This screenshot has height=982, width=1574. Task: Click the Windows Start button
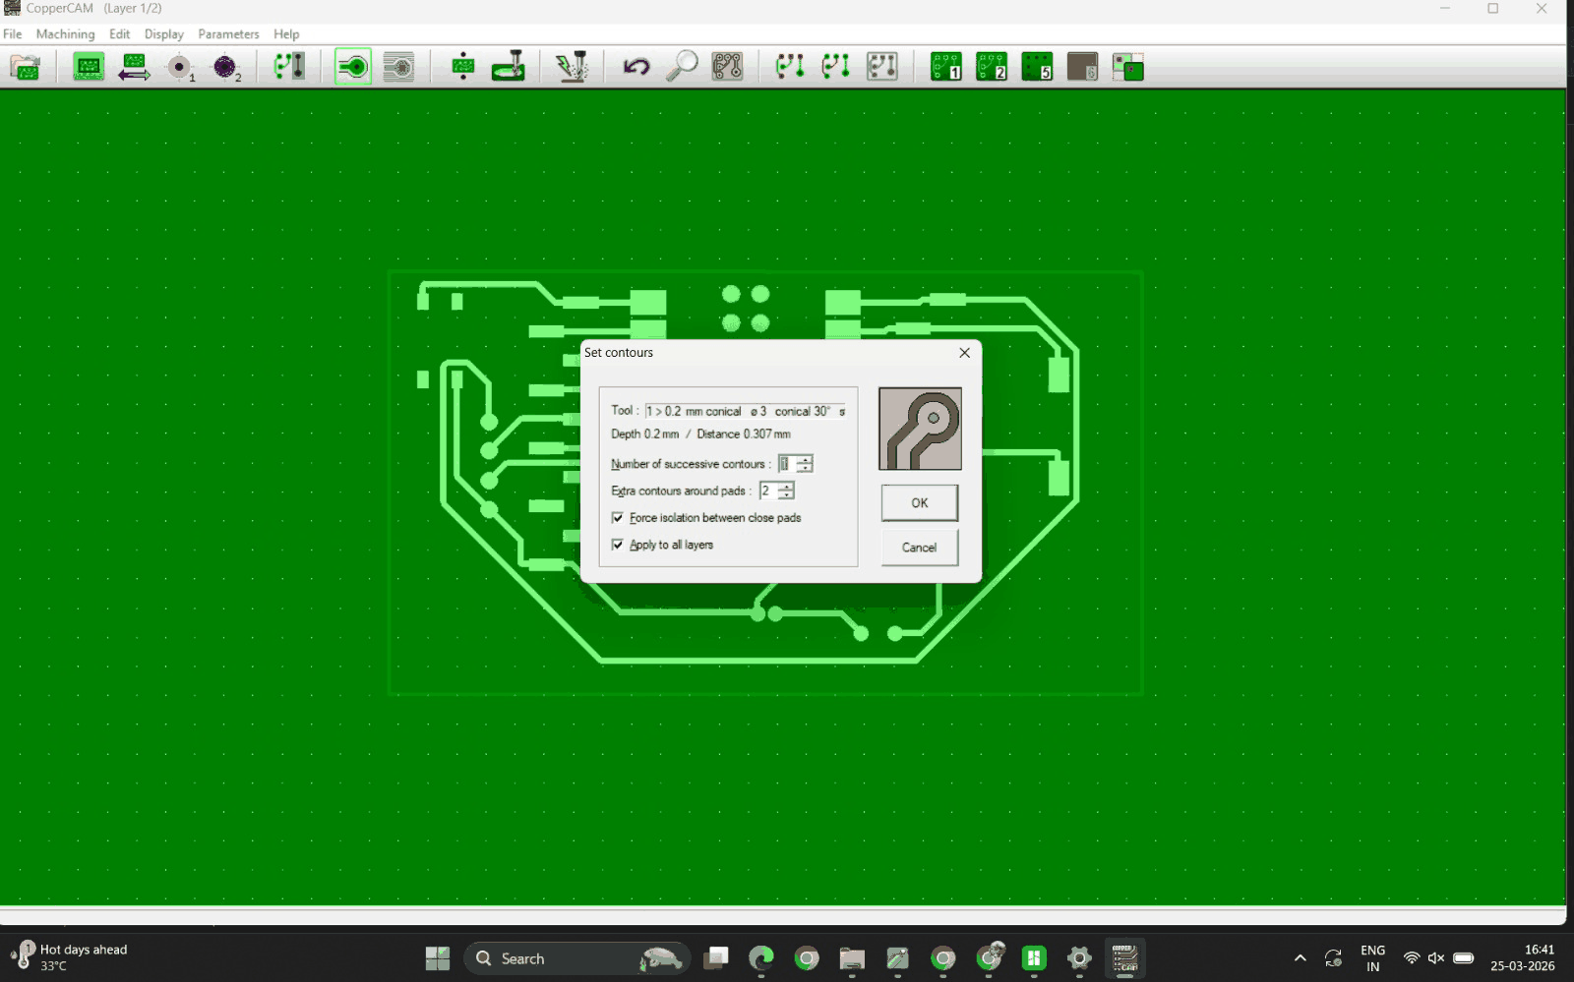[438, 958]
